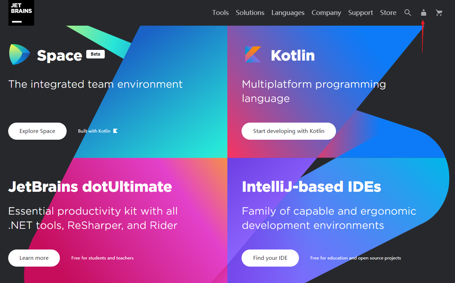Follow the Built with Kotlin link

click(x=98, y=131)
